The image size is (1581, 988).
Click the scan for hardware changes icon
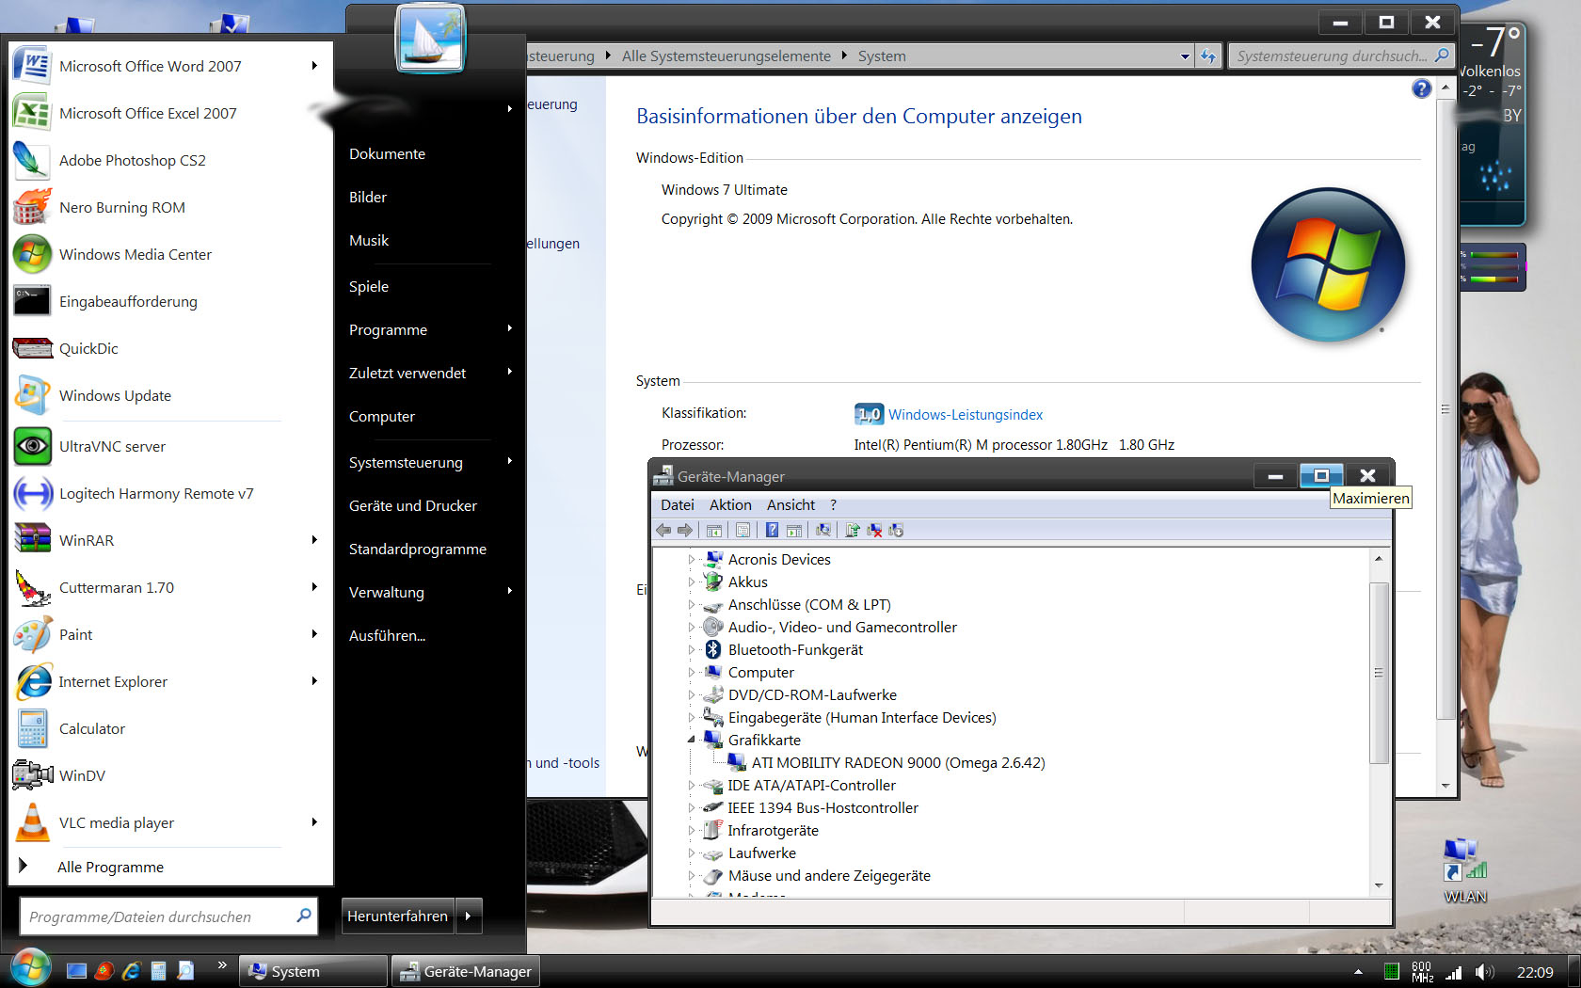823,531
